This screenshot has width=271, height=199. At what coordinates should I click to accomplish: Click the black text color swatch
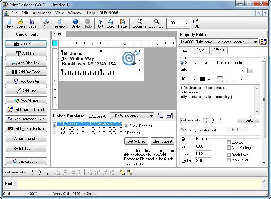pyautogui.click(x=203, y=80)
